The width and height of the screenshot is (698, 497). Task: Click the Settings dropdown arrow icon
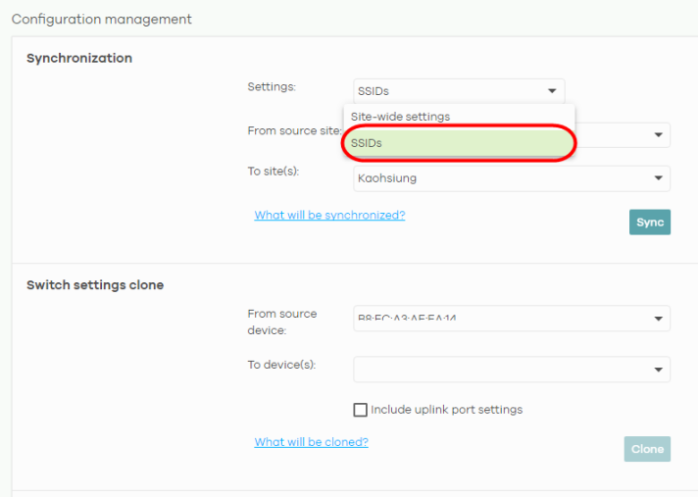click(x=552, y=91)
